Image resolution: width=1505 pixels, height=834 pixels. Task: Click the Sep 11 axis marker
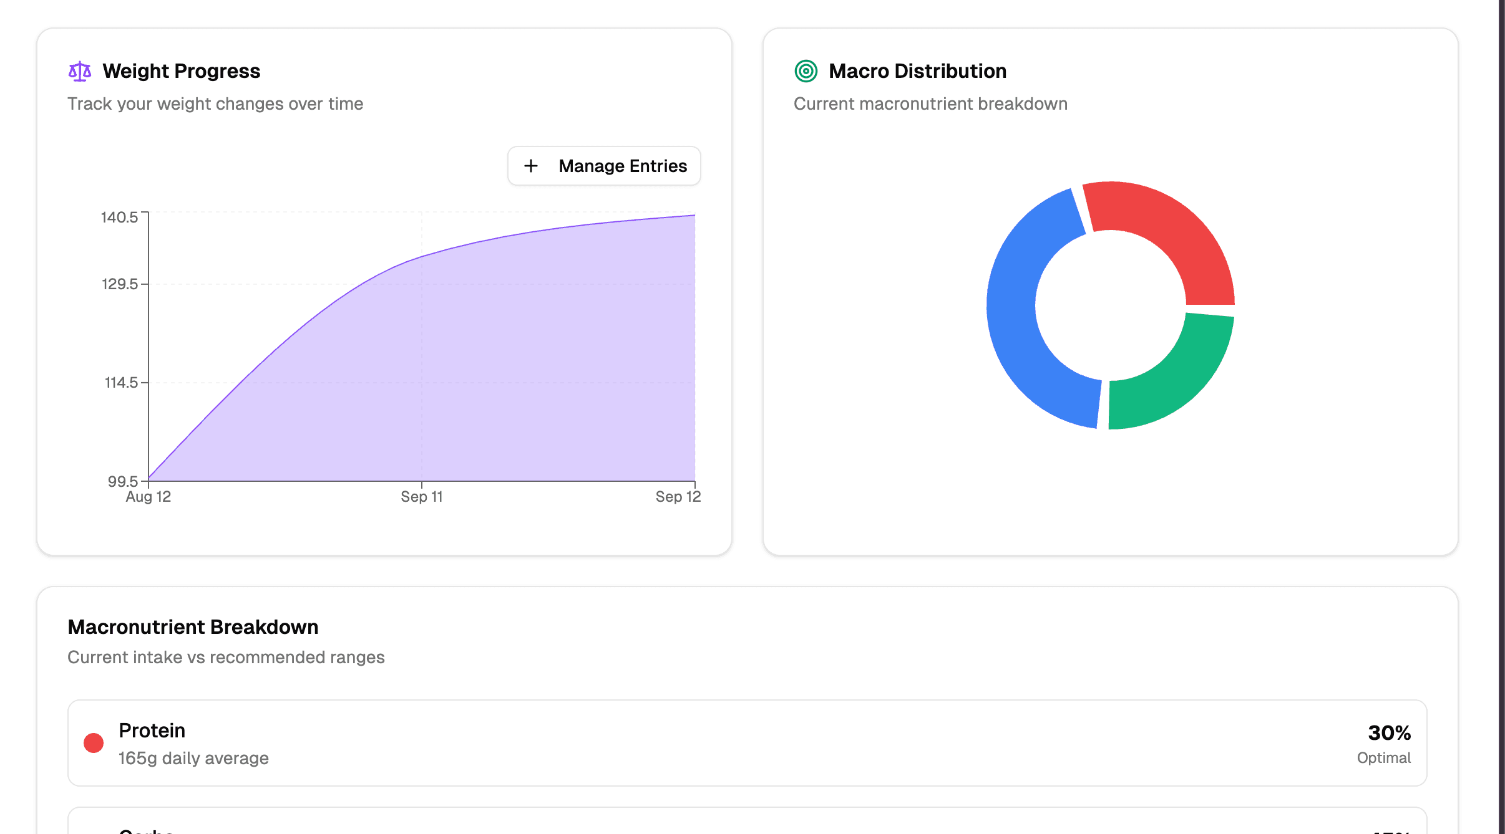[422, 497]
